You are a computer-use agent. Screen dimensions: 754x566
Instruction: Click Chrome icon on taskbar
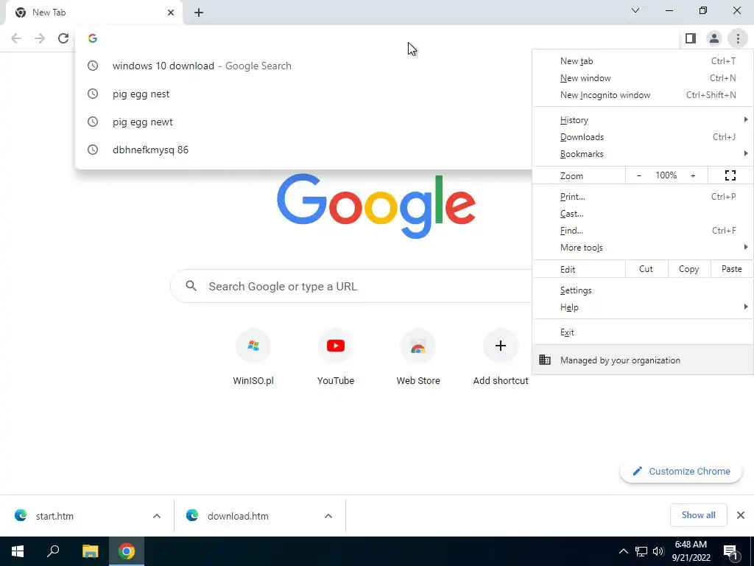pos(127,551)
